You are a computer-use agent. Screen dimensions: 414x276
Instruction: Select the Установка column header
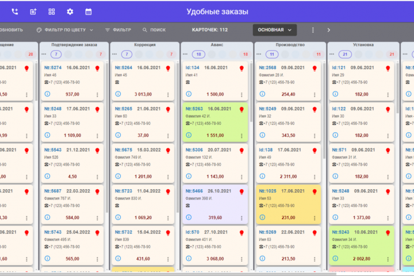pos(363,45)
